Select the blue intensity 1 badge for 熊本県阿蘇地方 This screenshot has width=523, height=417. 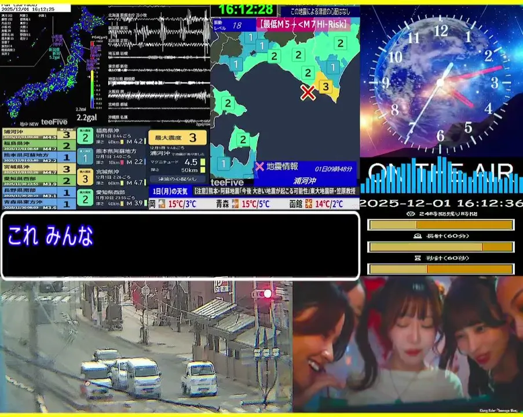[85, 157]
